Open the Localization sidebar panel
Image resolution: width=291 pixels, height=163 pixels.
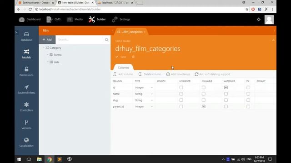(26, 142)
